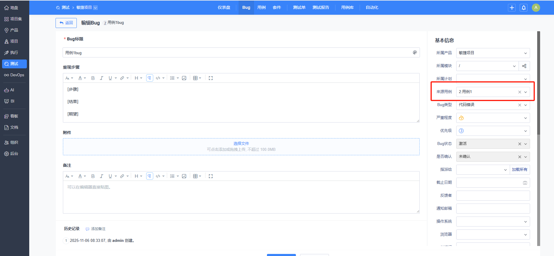The width and height of the screenshot is (554, 256).
Task: Click italic in 重现步骤 editor toolbar
Action: pos(102,78)
